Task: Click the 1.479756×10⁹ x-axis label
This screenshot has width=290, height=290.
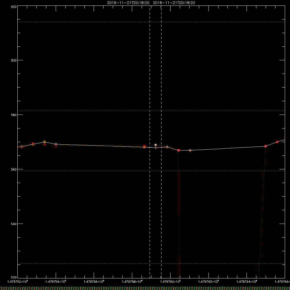Action: coord(94,282)
